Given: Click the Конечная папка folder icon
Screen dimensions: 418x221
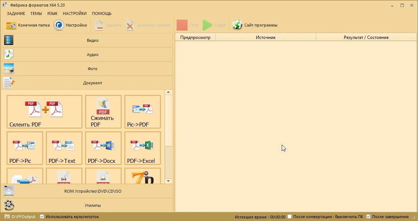Looking at the screenshot, I should (11, 25).
